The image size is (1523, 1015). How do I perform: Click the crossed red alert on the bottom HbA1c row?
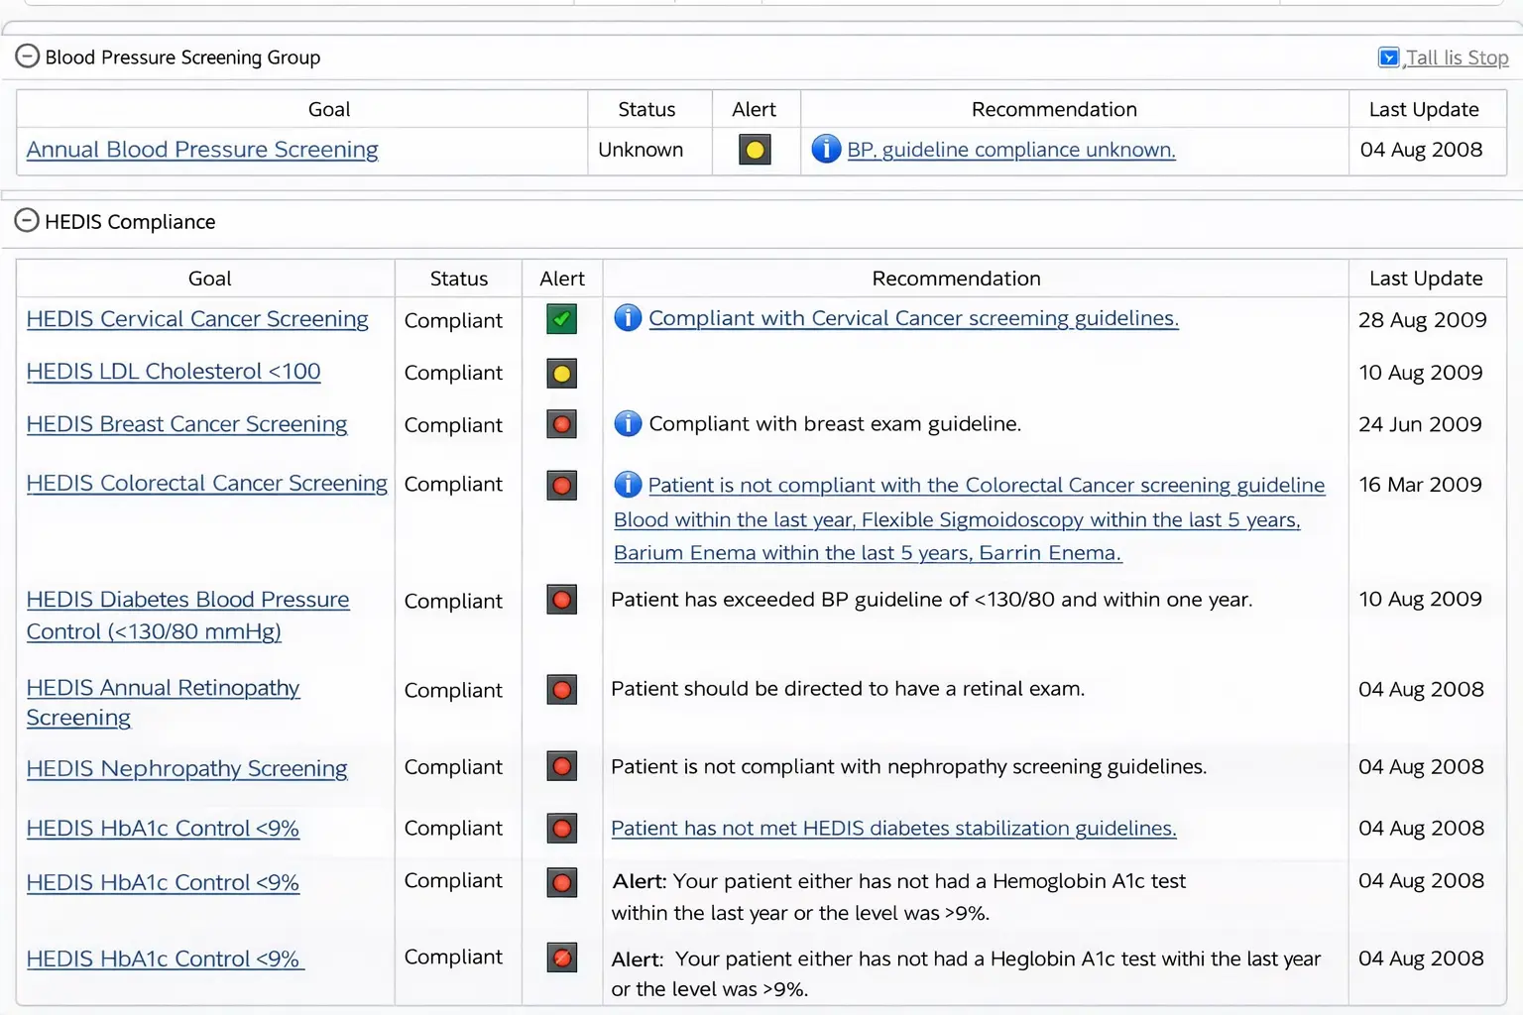coord(561,958)
